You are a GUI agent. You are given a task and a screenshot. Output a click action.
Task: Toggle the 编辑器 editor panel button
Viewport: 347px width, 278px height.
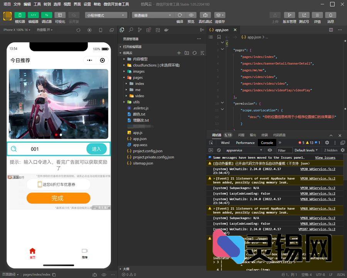click(x=33, y=15)
